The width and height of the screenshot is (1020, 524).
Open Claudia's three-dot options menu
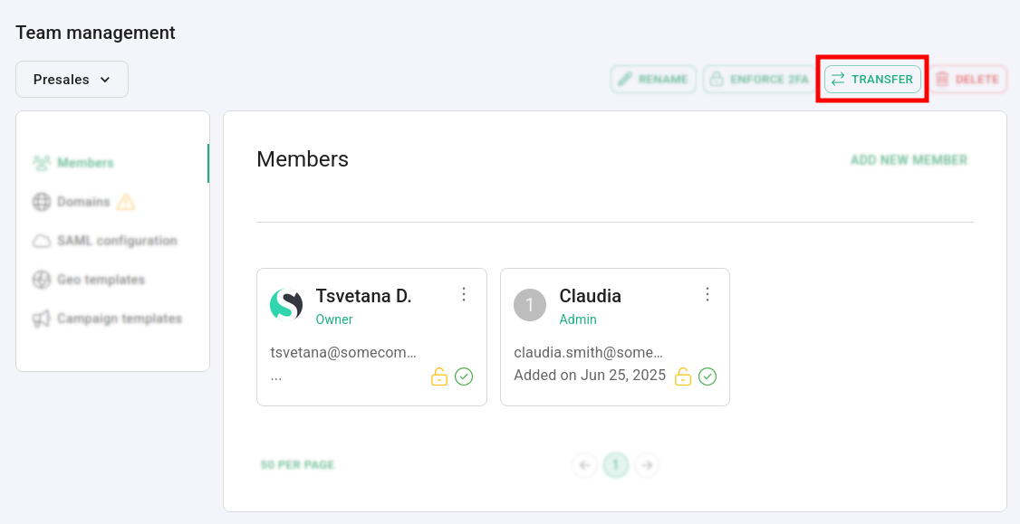[707, 294]
